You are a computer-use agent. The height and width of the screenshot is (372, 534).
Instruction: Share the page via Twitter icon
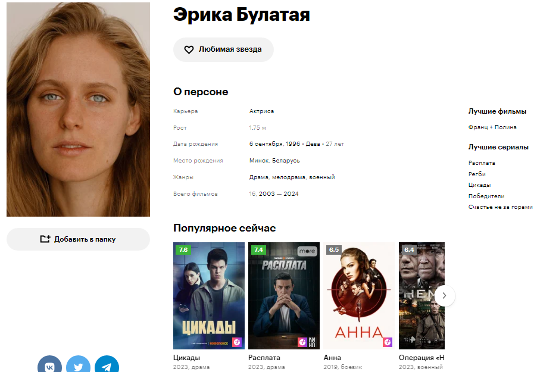79,365
